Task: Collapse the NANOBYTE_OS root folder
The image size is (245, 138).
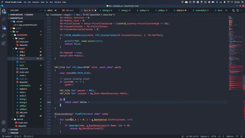Action: click(x=26, y=18)
